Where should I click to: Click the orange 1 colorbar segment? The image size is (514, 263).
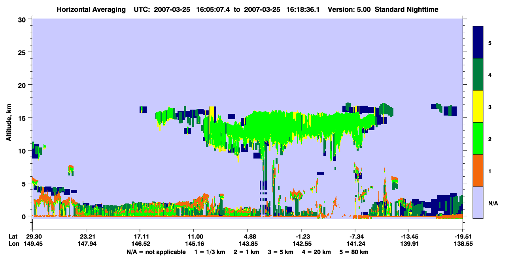click(x=478, y=170)
